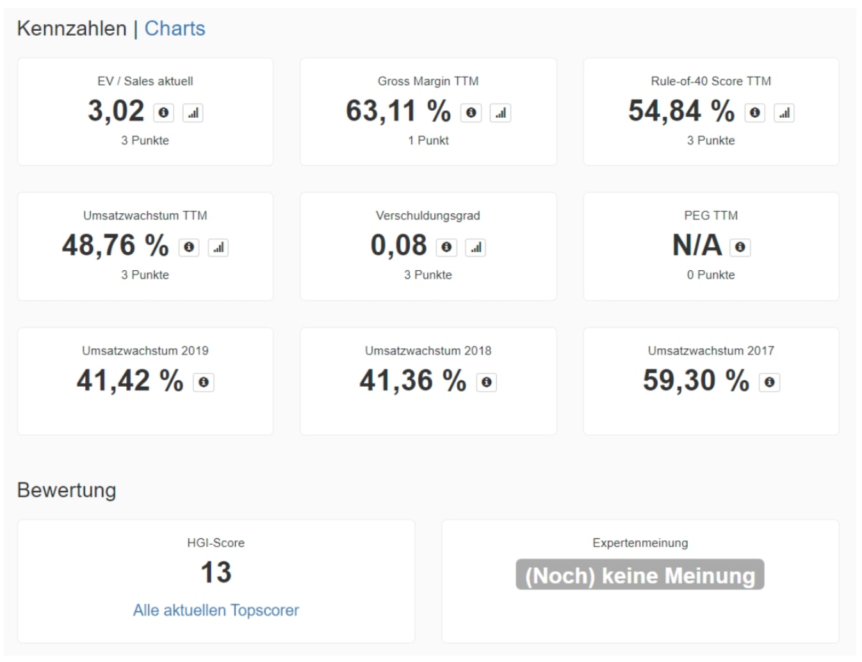Screen dimensions: 862x662
Task: Select the 0,08 Verschuldungsgrad value
Action: 398,245
